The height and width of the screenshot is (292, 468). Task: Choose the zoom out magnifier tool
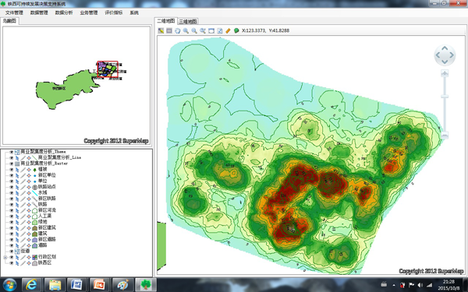pyautogui.click(x=194, y=30)
